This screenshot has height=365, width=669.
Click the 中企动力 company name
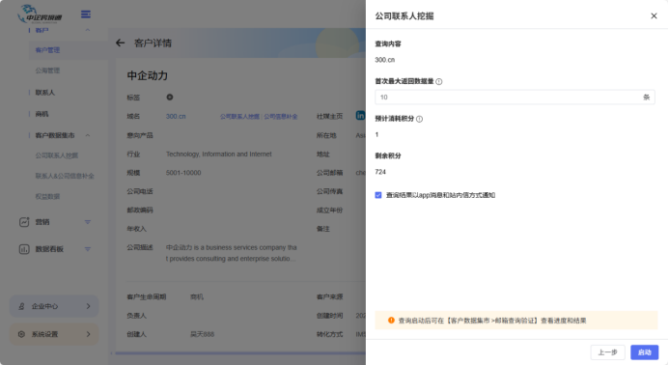coord(147,76)
